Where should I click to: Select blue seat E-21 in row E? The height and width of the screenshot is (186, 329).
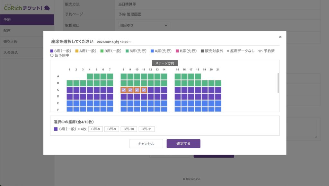click(218, 103)
